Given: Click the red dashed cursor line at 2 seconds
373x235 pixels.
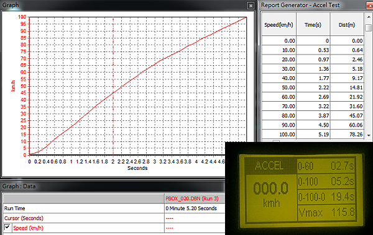Looking at the screenshot, I should (113, 86).
